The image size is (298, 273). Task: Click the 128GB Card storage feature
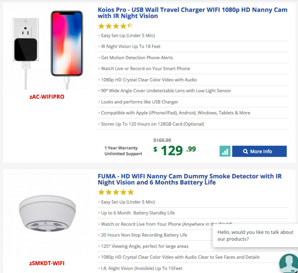152,124
